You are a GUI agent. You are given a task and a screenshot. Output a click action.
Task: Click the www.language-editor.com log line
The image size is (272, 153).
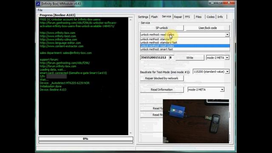[x=60, y=43]
